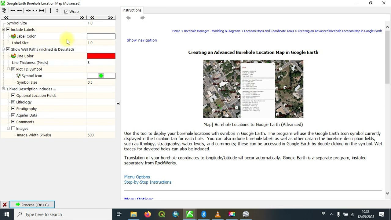Screen dimensions: 391x220
Task: Uncheck Optional Location Fields checkbox
Action: coord(13,96)
